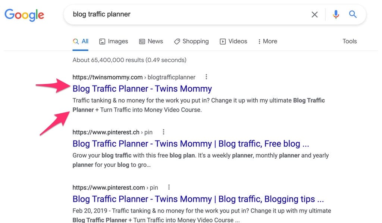Image resolution: width=382 pixels, height=223 pixels.
Task: Click the Google logo
Action: [24, 15]
